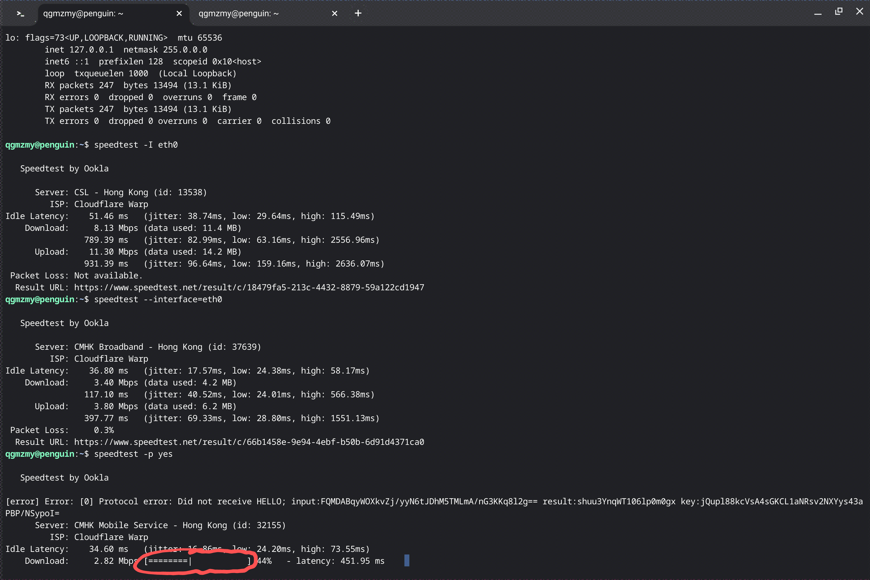
Task: Click the terminal prompt icon in the title bar
Action: click(20, 14)
